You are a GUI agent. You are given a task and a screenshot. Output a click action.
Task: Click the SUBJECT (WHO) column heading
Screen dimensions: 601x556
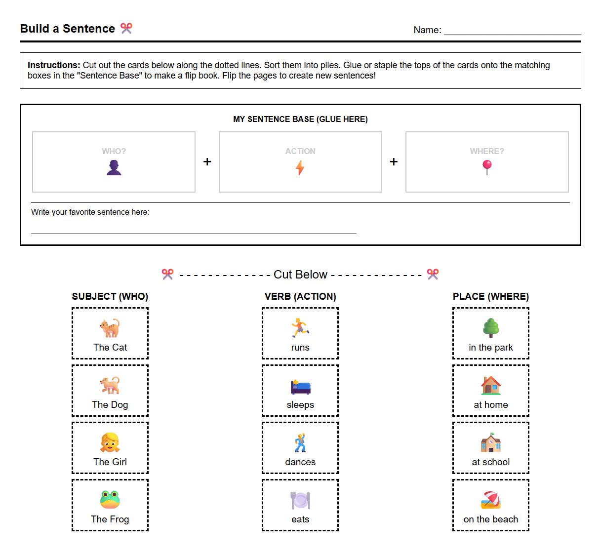coord(110,296)
